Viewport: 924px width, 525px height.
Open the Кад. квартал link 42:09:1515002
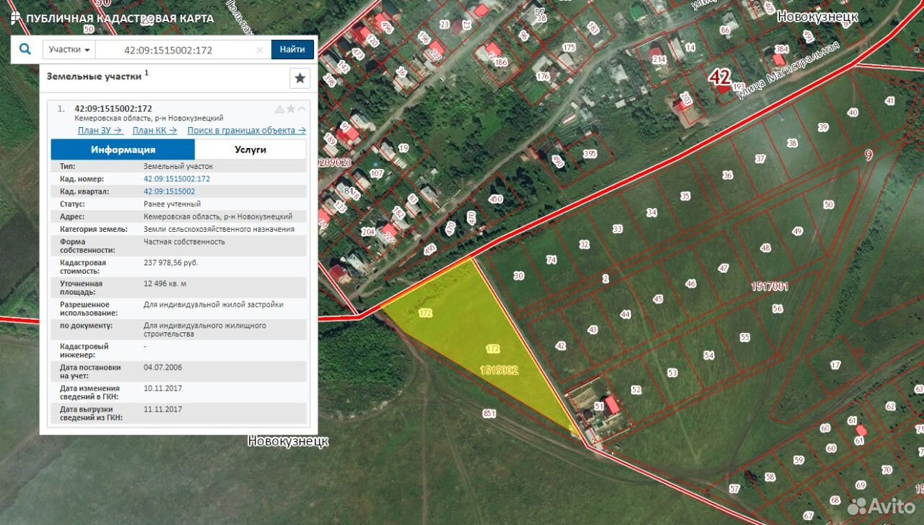click(169, 191)
